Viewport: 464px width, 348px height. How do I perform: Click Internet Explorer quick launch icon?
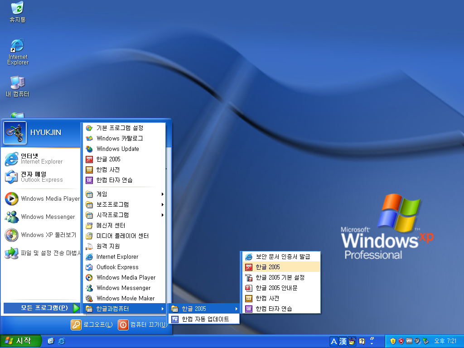[62, 341]
